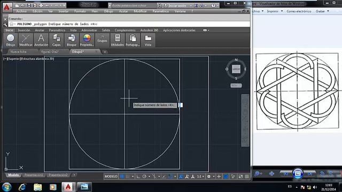Open the Archivo menu

coord(21,11)
